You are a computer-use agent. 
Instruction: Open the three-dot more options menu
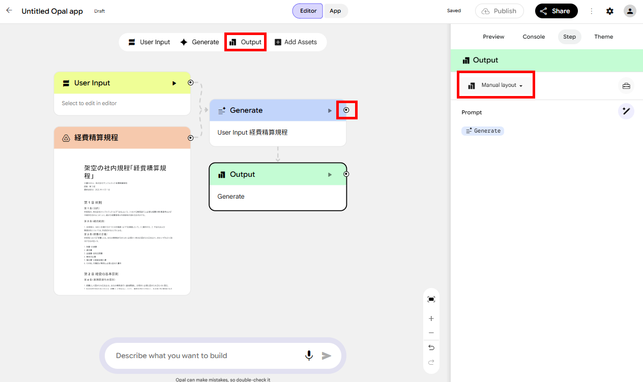coord(591,11)
